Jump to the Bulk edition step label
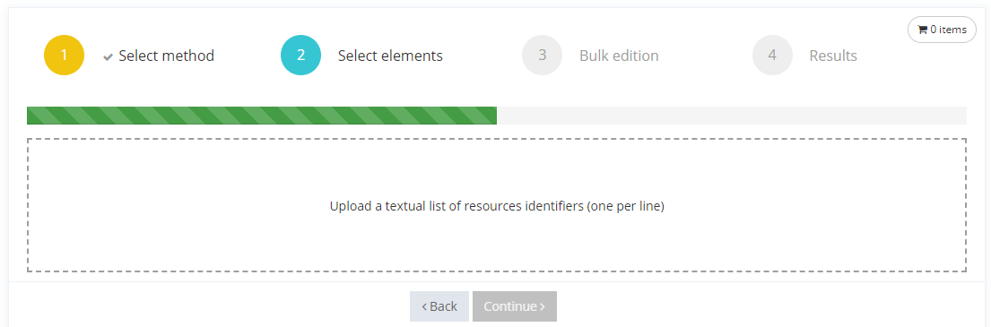Viewport: 991px width, 327px height. pyautogui.click(x=619, y=56)
